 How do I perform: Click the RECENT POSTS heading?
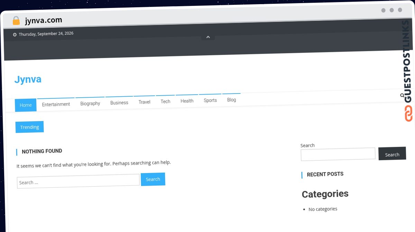[325, 174]
